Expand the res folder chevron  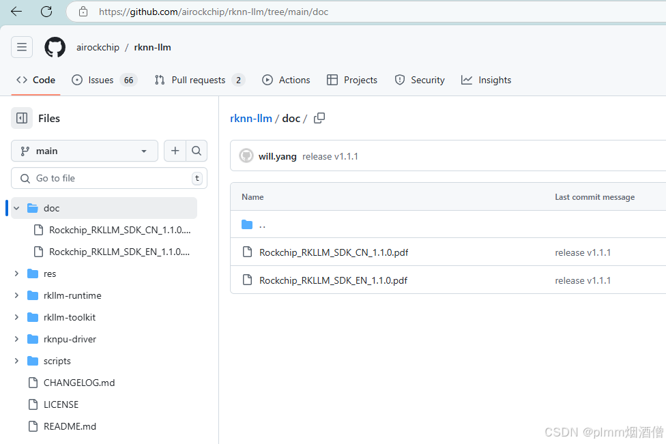16,273
